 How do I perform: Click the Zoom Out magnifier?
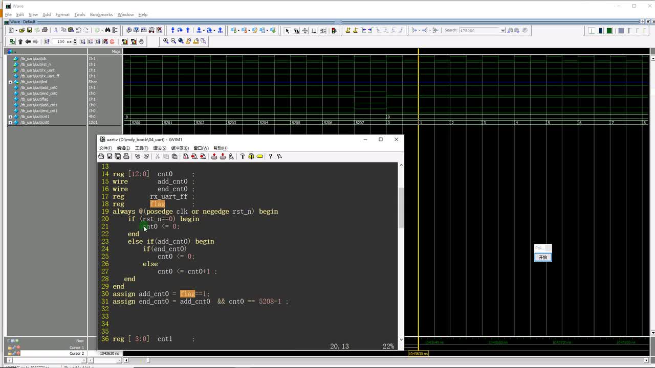click(x=173, y=41)
